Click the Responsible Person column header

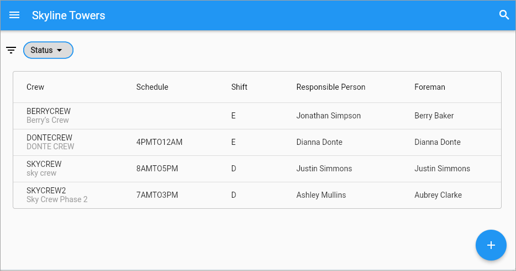click(x=331, y=87)
